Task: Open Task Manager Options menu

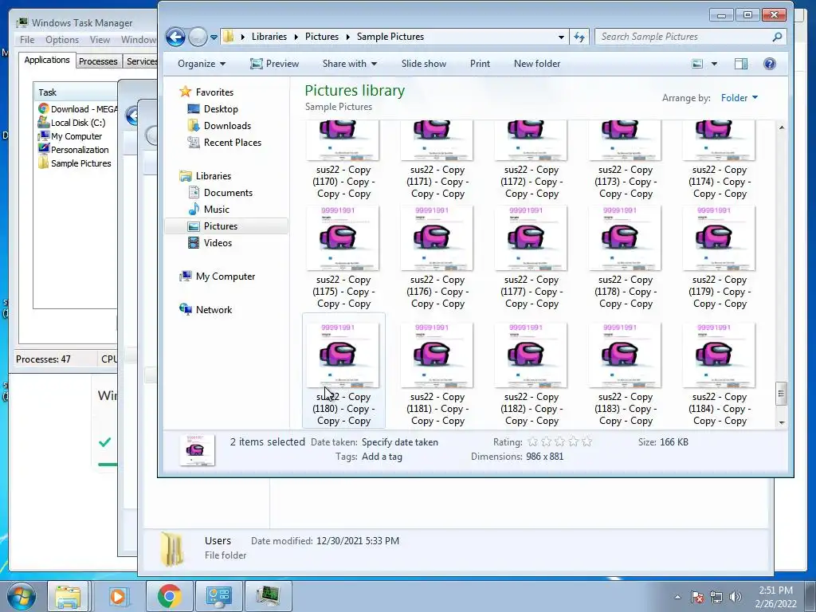Action: 62,40
